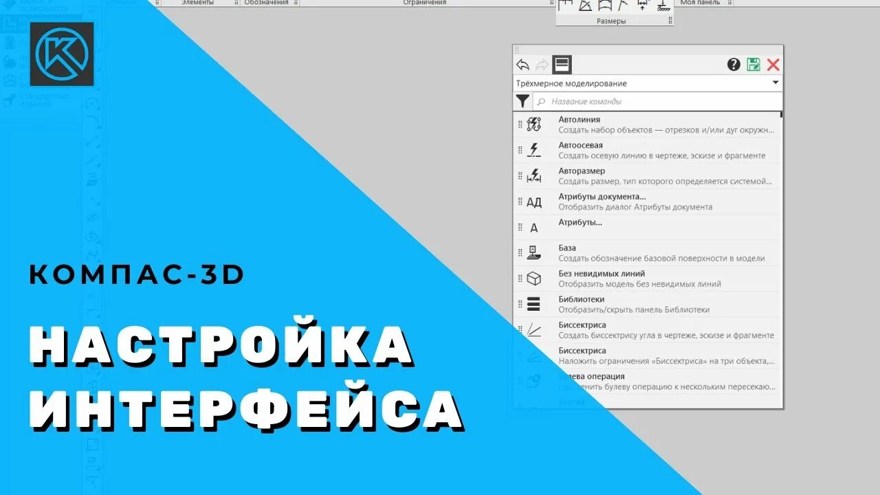880x495 pixels.
Task: Click the Моя панель toolbar group label
Action: click(x=700, y=3)
